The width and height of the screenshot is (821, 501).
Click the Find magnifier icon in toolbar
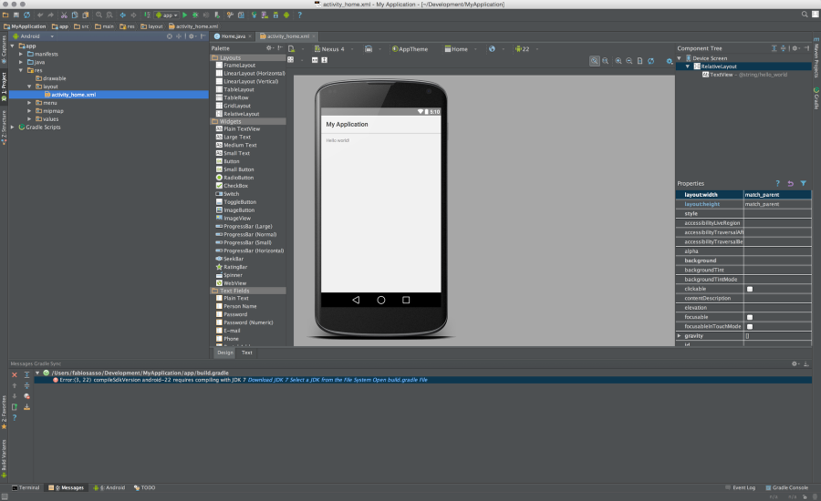point(99,15)
